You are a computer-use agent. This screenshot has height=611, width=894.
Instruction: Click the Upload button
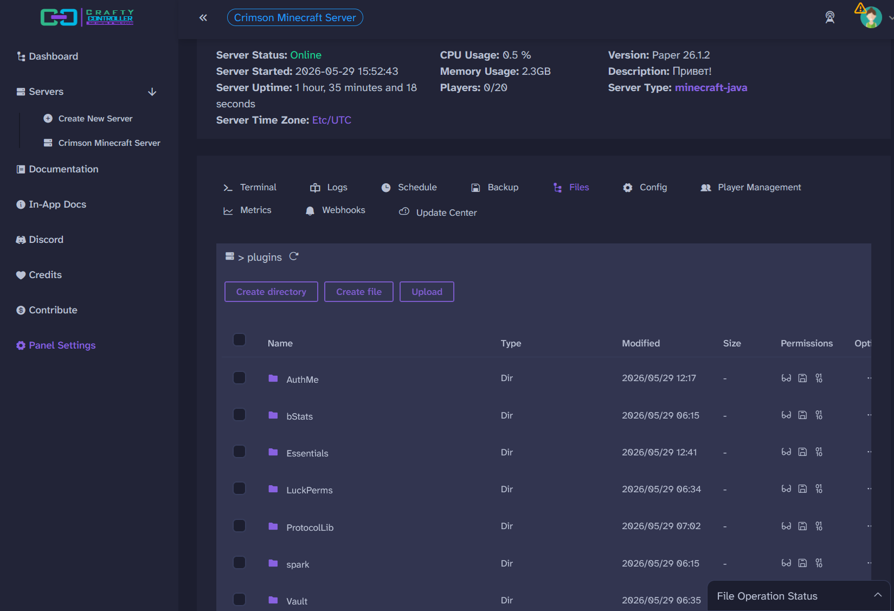point(427,292)
